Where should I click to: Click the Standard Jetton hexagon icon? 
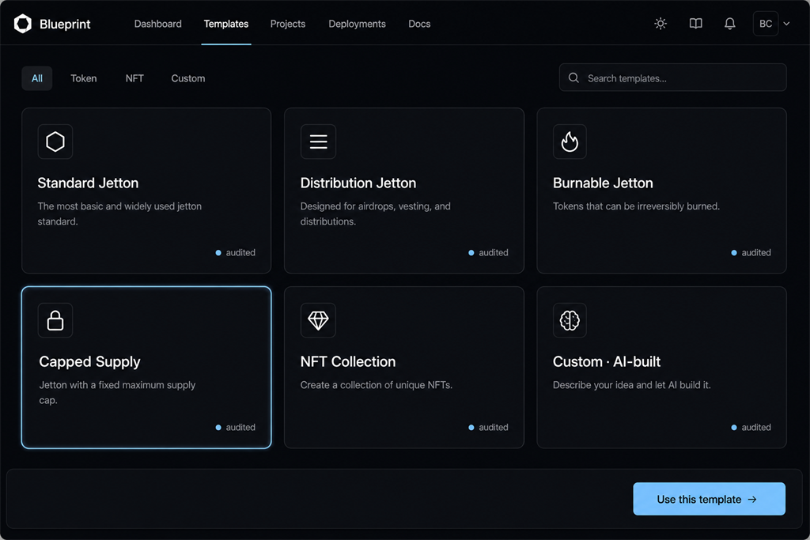point(55,142)
